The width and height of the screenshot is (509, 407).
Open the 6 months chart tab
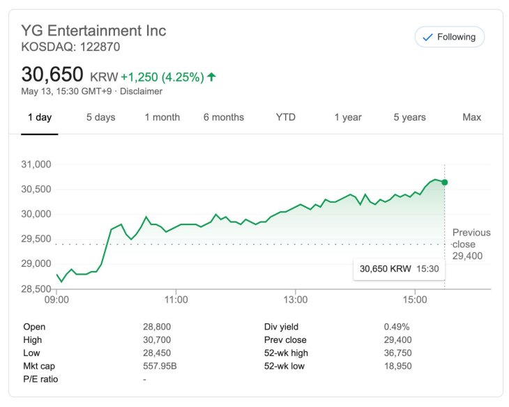pyautogui.click(x=224, y=117)
